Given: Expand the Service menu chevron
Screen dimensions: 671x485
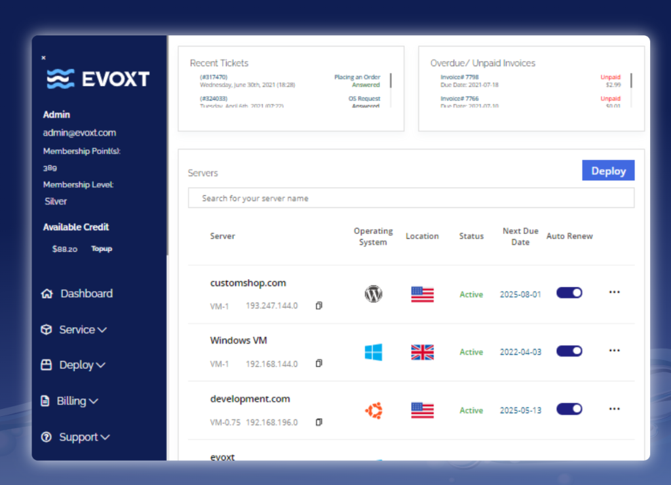Looking at the screenshot, I should [x=102, y=330].
